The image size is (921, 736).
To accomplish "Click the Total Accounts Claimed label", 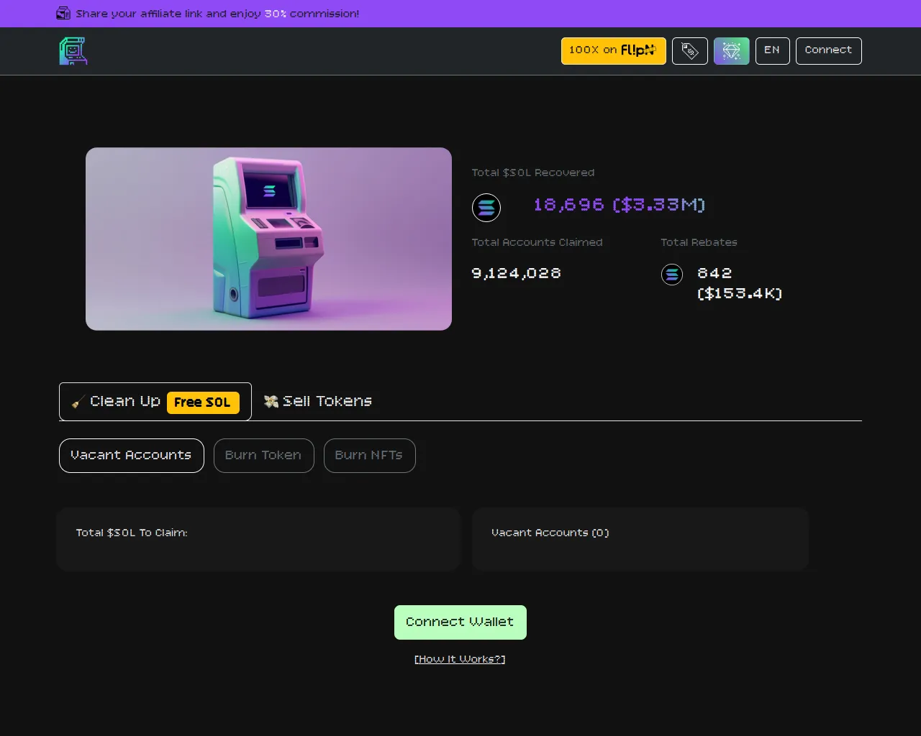I will pyautogui.click(x=537, y=242).
